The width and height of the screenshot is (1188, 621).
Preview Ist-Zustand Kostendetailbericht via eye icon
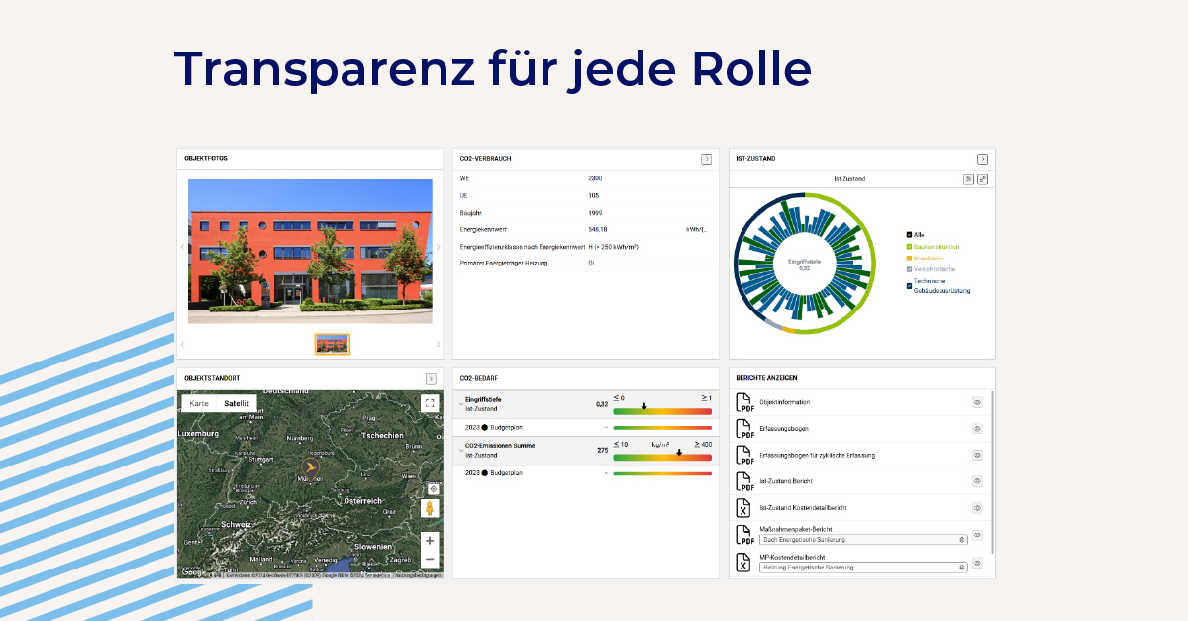[977, 508]
